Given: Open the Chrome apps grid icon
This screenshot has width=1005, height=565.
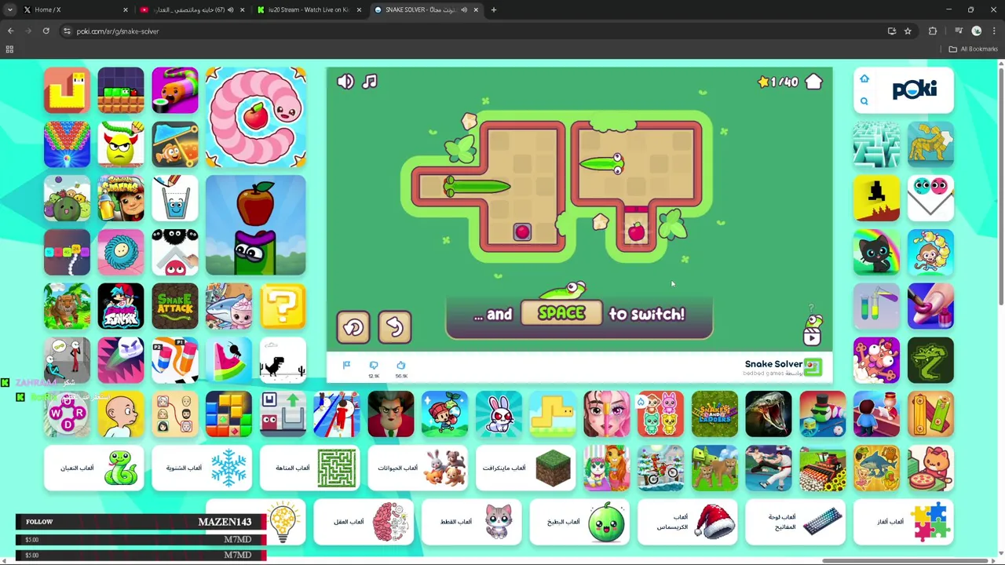Looking at the screenshot, I should pyautogui.click(x=9, y=49).
